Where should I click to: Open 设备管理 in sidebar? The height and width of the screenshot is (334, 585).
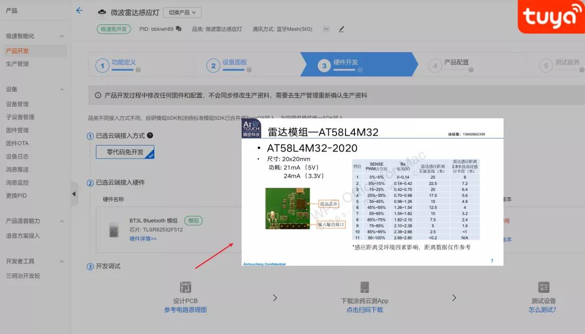pyautogui.click(x=17, y=104)
